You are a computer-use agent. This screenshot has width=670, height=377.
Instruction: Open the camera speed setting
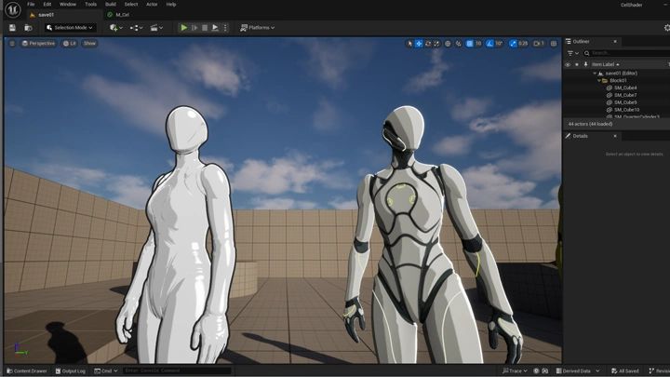coord(539,44)
